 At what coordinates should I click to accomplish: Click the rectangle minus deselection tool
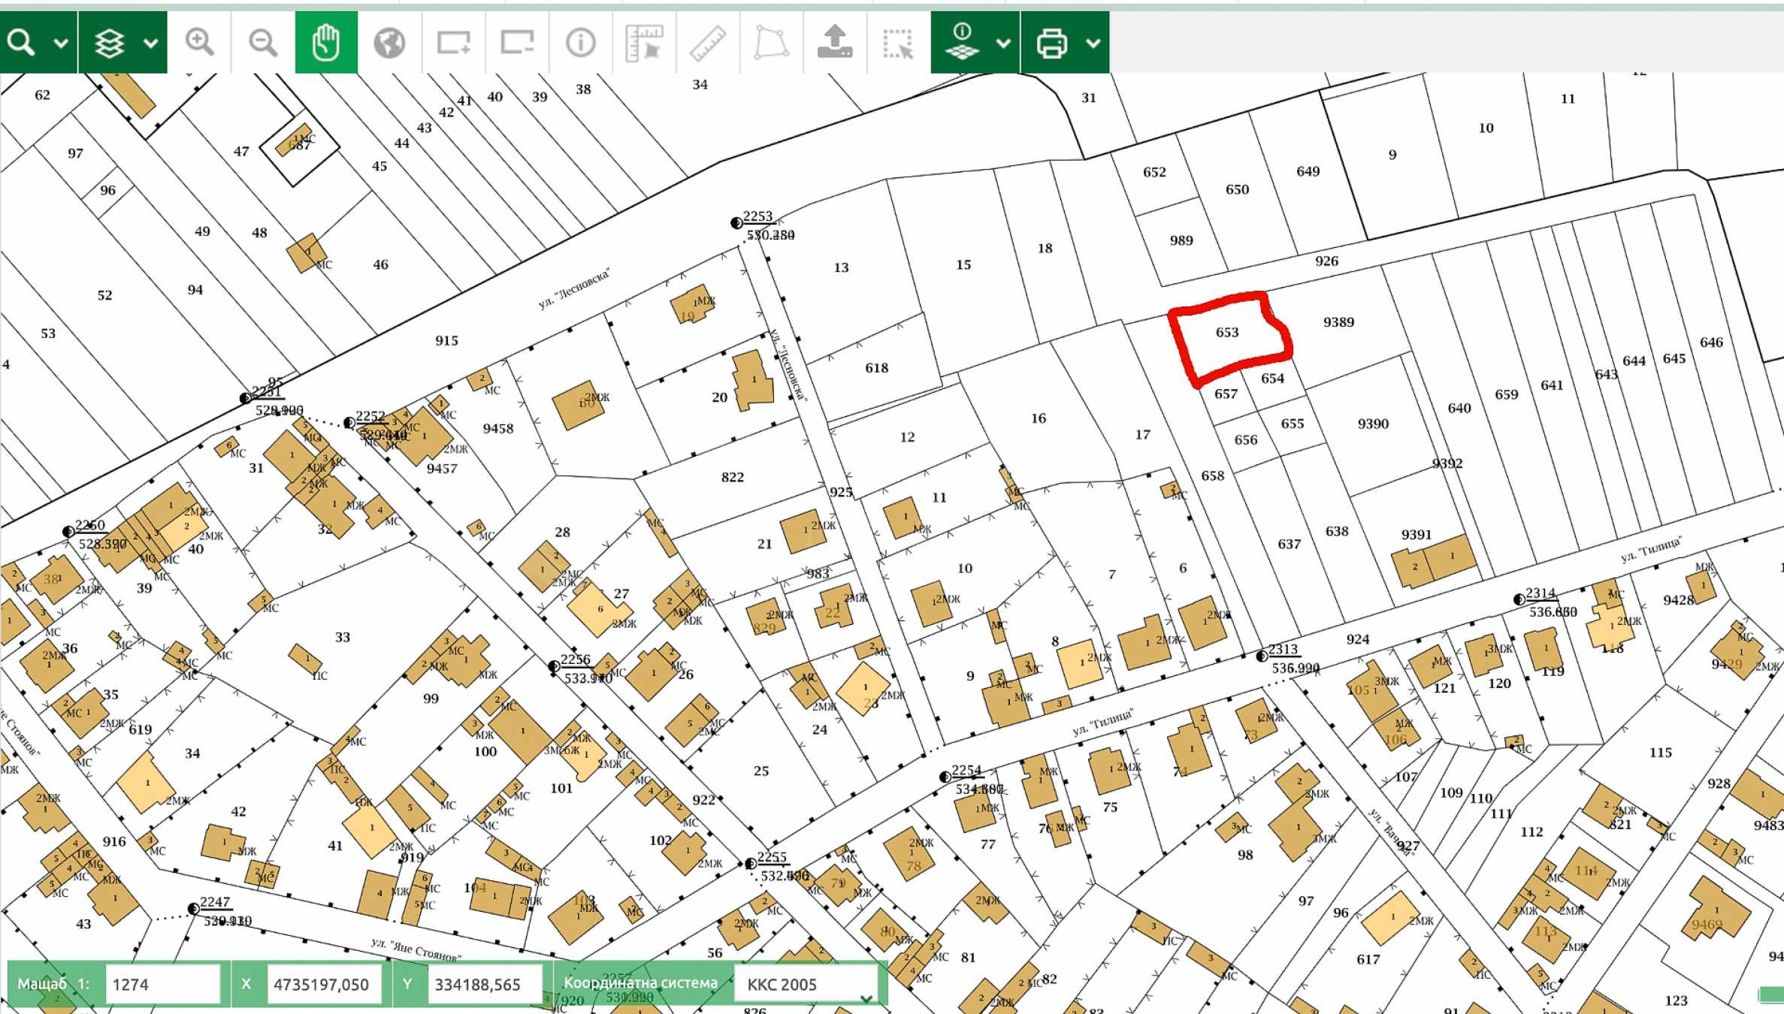click(517, 42)
